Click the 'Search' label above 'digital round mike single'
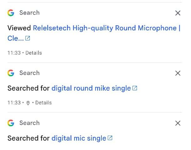The height and width of the screenshot is (150, 191). coord(29,73)
